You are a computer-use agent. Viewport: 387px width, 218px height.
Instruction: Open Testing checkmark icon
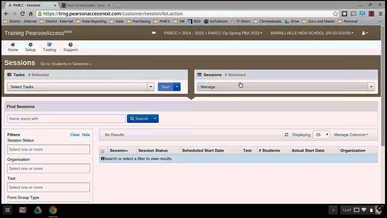point(49,45)
